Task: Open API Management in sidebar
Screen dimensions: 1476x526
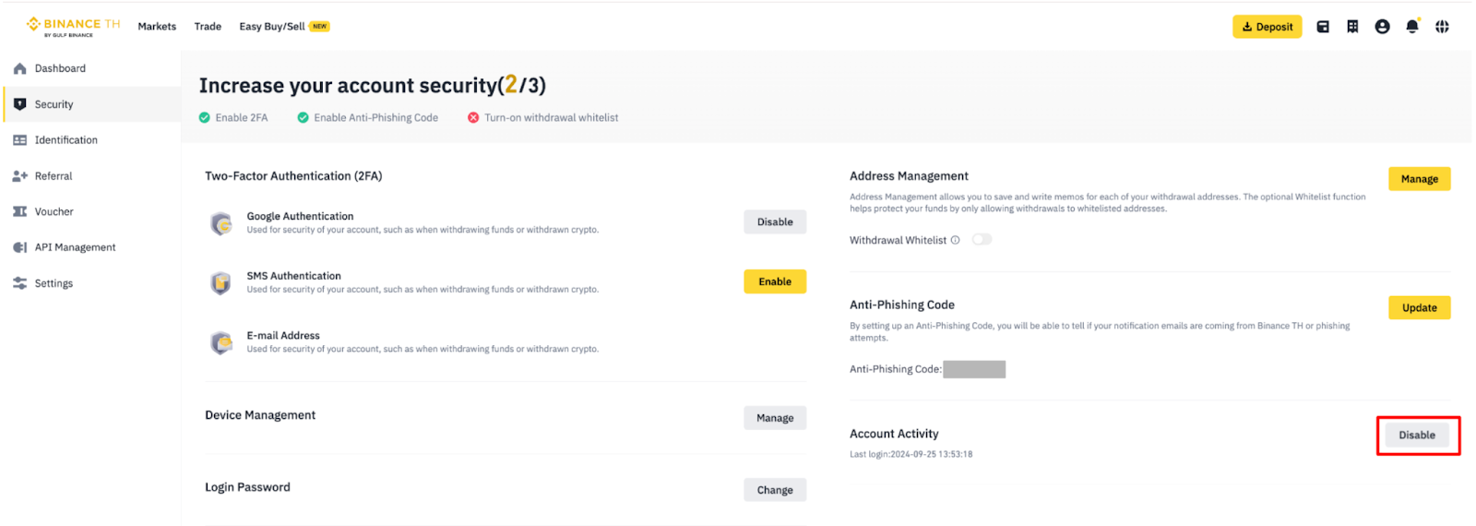Action: pos(75,247)
